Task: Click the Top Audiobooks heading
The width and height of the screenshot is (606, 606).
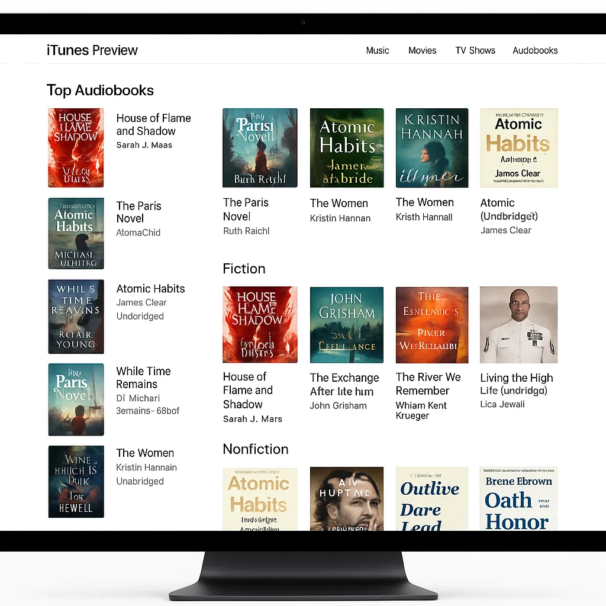Action: [100, 91]
